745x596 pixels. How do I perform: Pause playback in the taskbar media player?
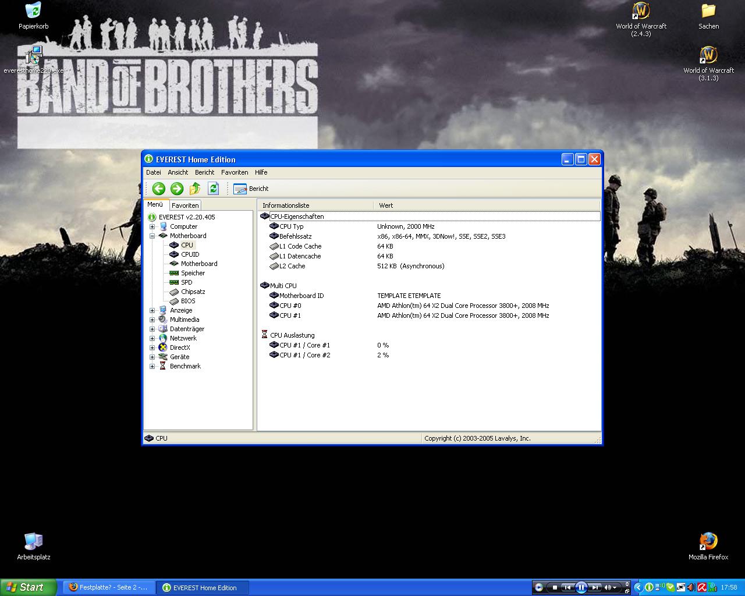pos(581,587)
